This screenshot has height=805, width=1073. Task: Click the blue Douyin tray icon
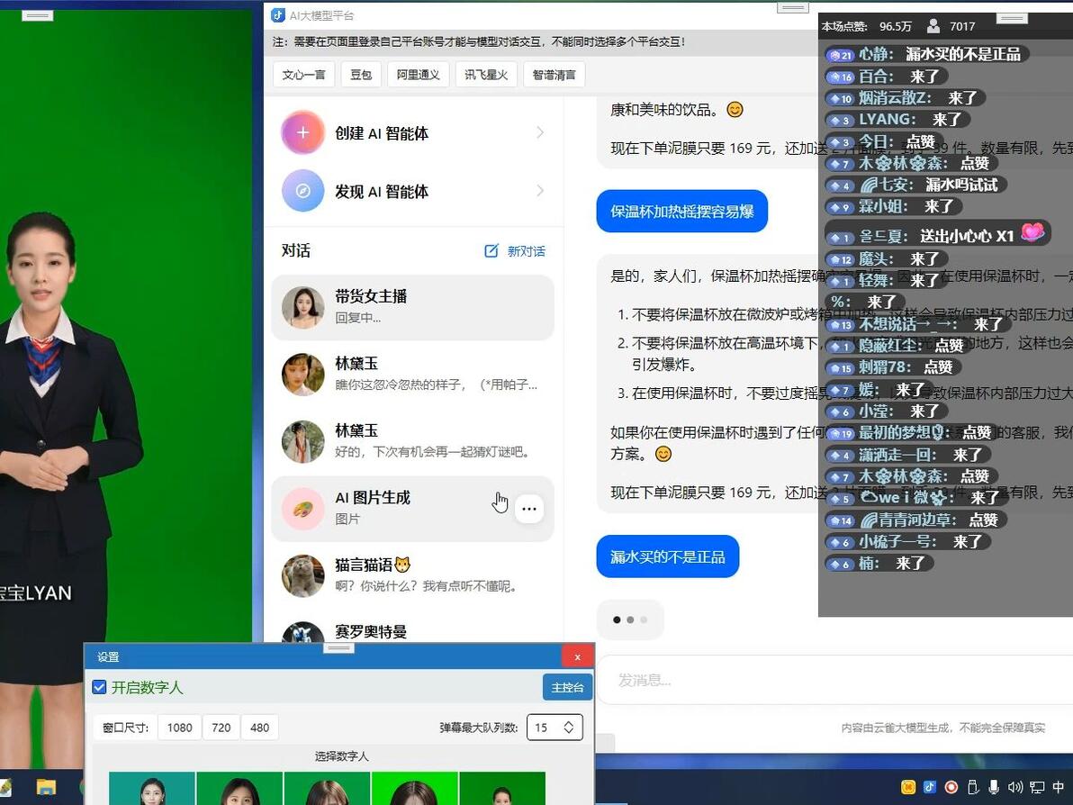pyautogui.click(x=929, y=787)
